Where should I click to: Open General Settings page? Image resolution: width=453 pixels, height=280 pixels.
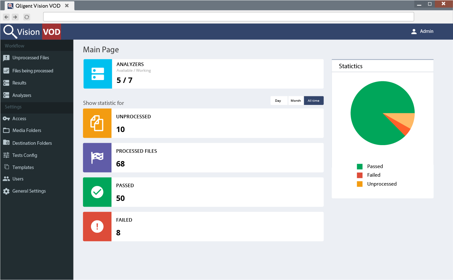tap(29, 191)
